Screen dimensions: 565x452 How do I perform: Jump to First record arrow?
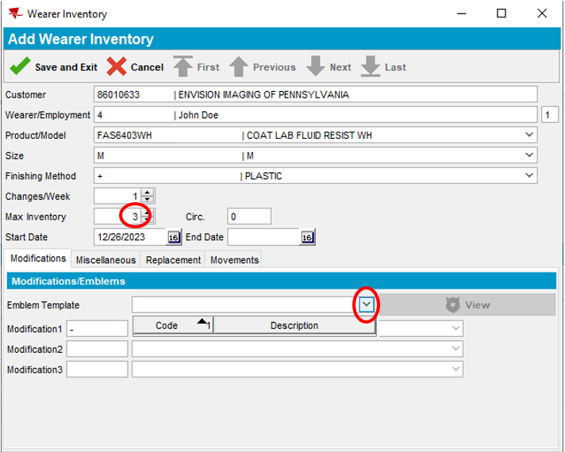point(183,67)
